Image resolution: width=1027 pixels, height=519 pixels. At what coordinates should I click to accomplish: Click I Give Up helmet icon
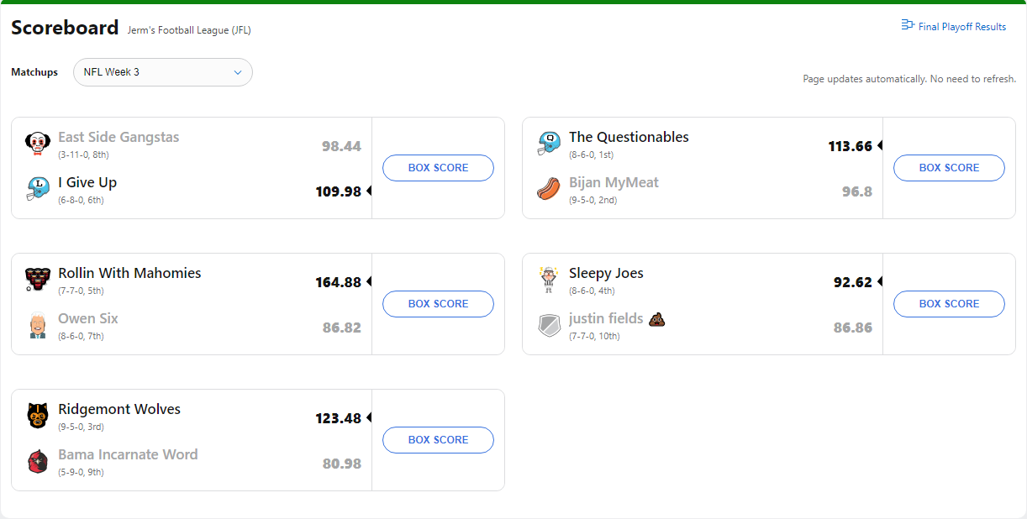point(37,189)
